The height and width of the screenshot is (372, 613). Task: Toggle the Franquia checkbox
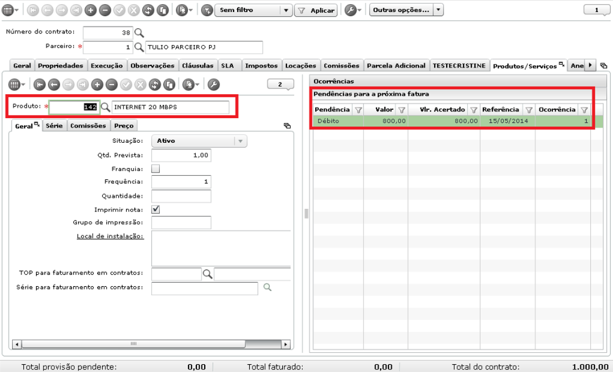156,169
